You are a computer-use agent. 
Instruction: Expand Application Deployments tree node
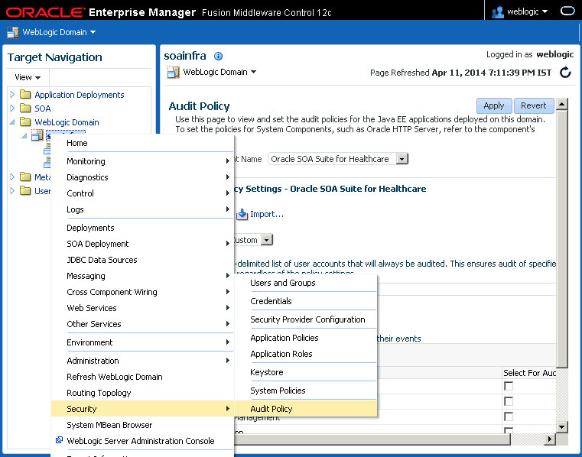click(12, 94)
